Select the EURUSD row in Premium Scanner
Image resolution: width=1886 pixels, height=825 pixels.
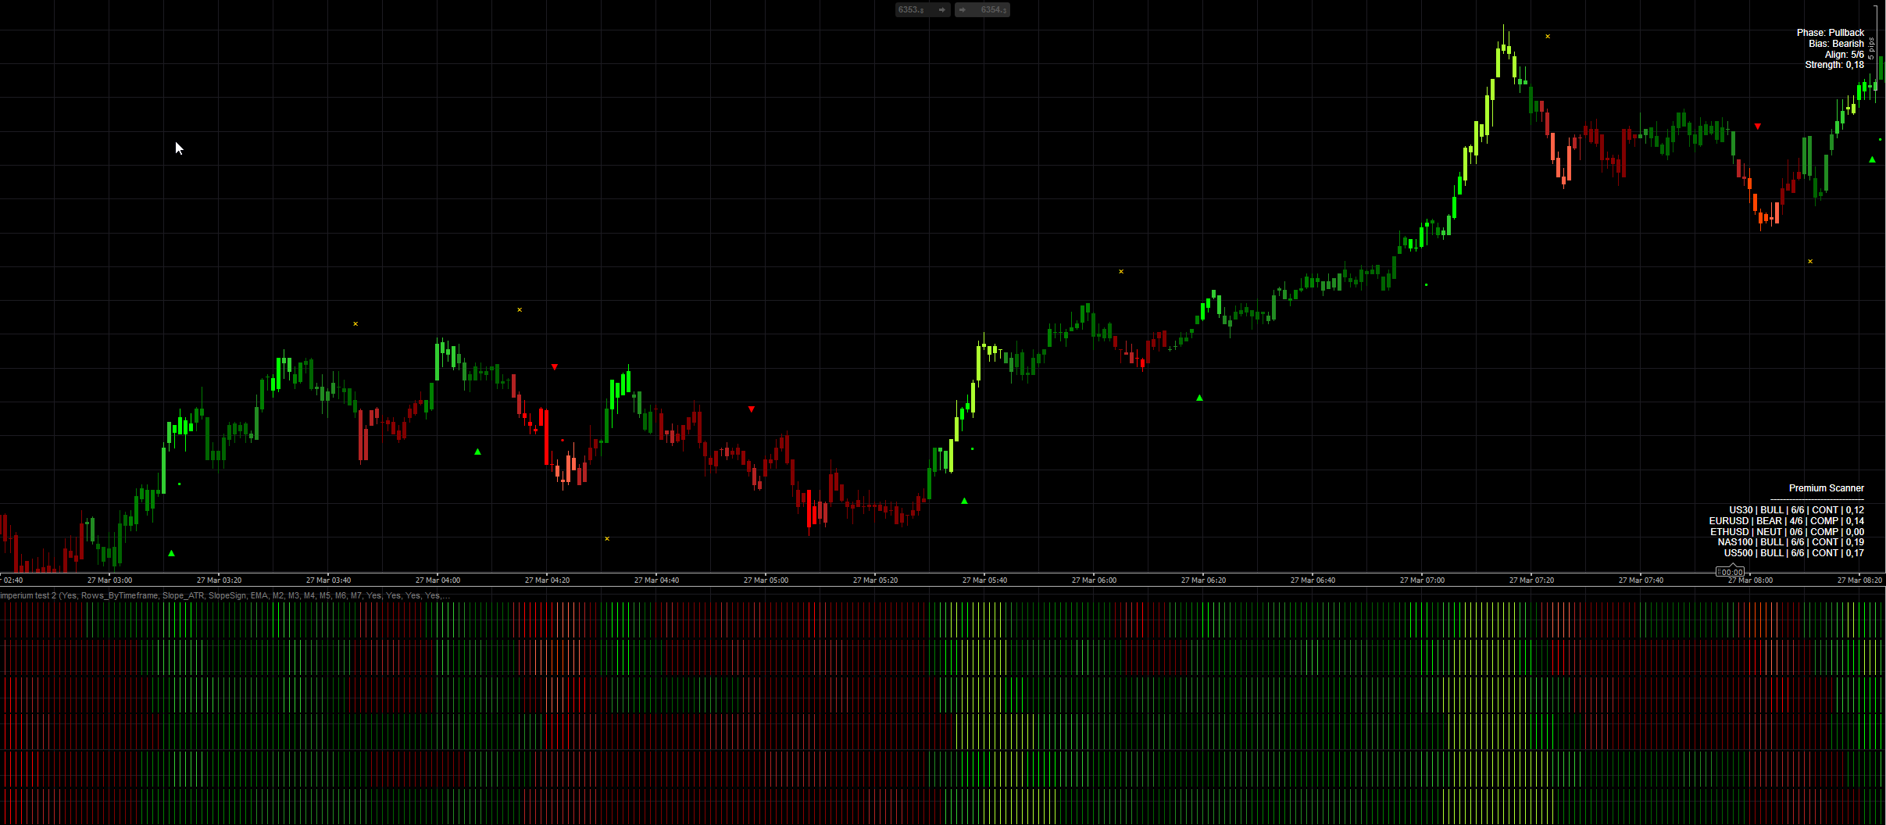coord(1786,521)
